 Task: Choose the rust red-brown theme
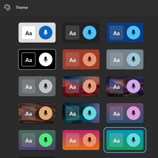[81, 59]
